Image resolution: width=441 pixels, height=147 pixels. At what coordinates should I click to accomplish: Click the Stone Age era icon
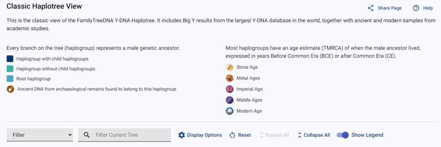pyautogui.click(x=230, y=67)
